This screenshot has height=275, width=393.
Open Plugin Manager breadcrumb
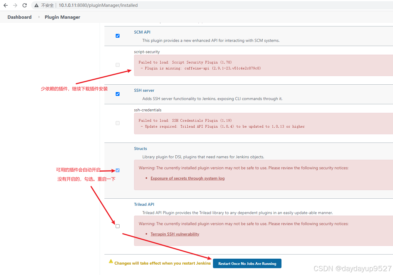click(62, 17)
